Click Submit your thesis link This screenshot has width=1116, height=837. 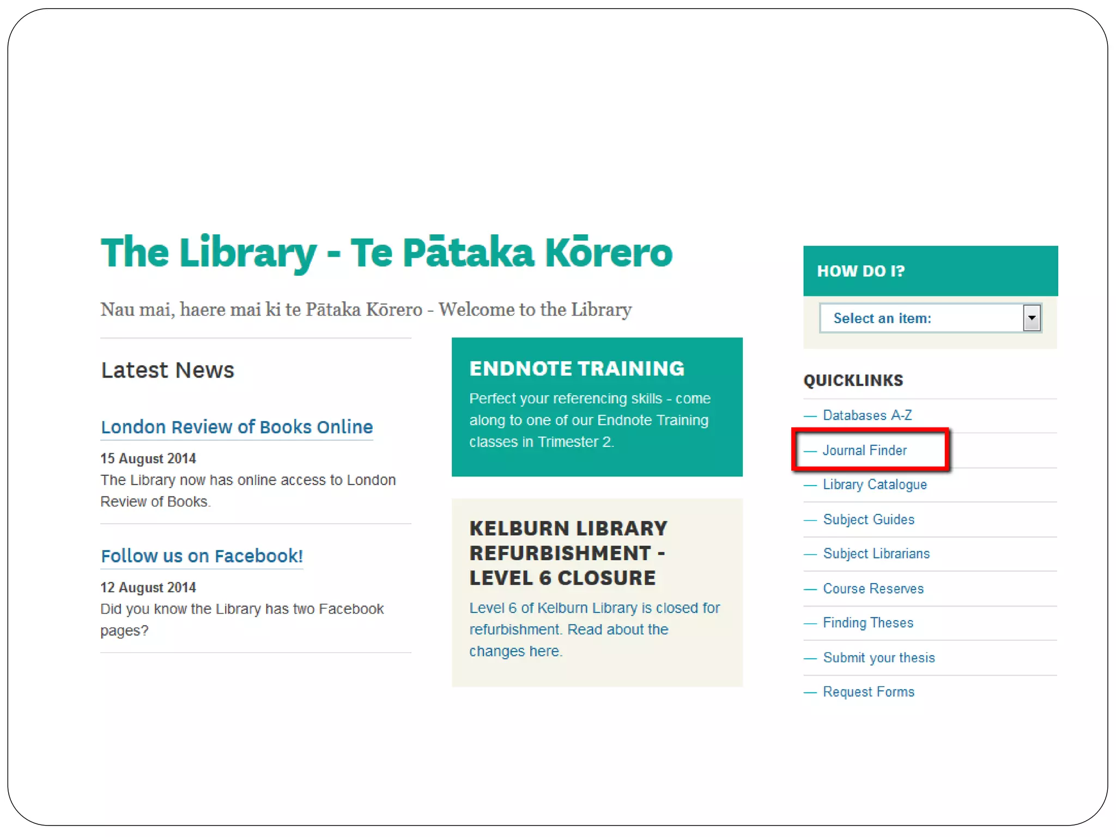click(x=878, y=658)
